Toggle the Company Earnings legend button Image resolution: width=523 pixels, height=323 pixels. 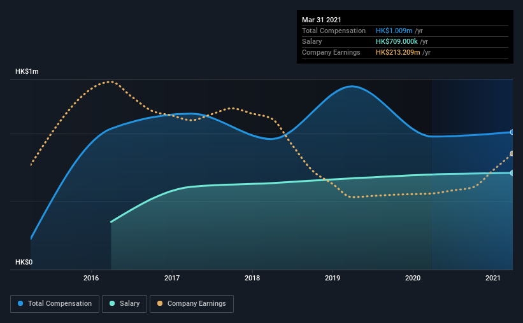pyautogui.click(x=192, y=304)
